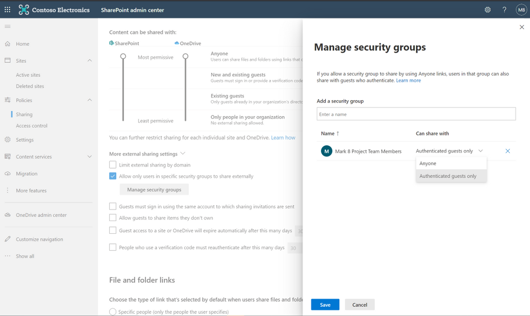Image resolution: width=530 pixels, height=316 pixels.
Task: Collapse the navigation hamburger icon
Action: 7,27
